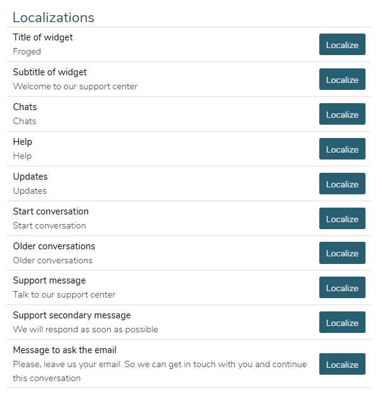Select the Welcome to our support center text

click(x=75, y=87)
